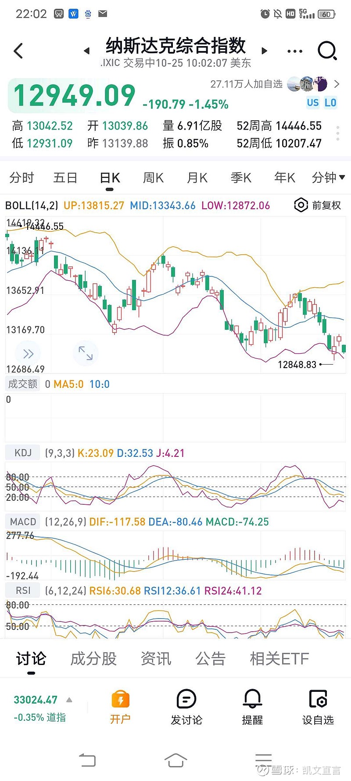Tap the double-arrow chart scroll icon

point(28,354)
